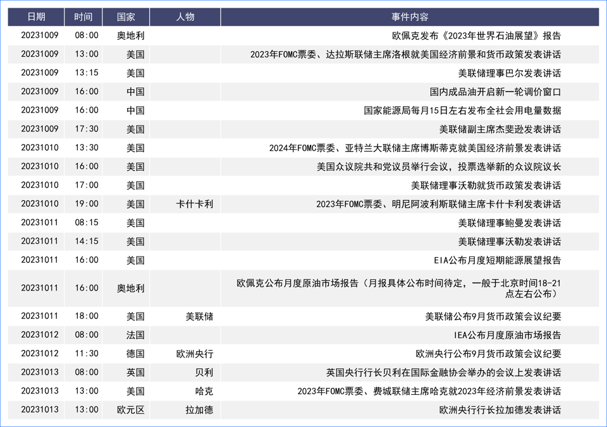The width and height of the screenshot is (607, 427).
Task: Click the 欧元区 country cell
Action: click(130, 410)
